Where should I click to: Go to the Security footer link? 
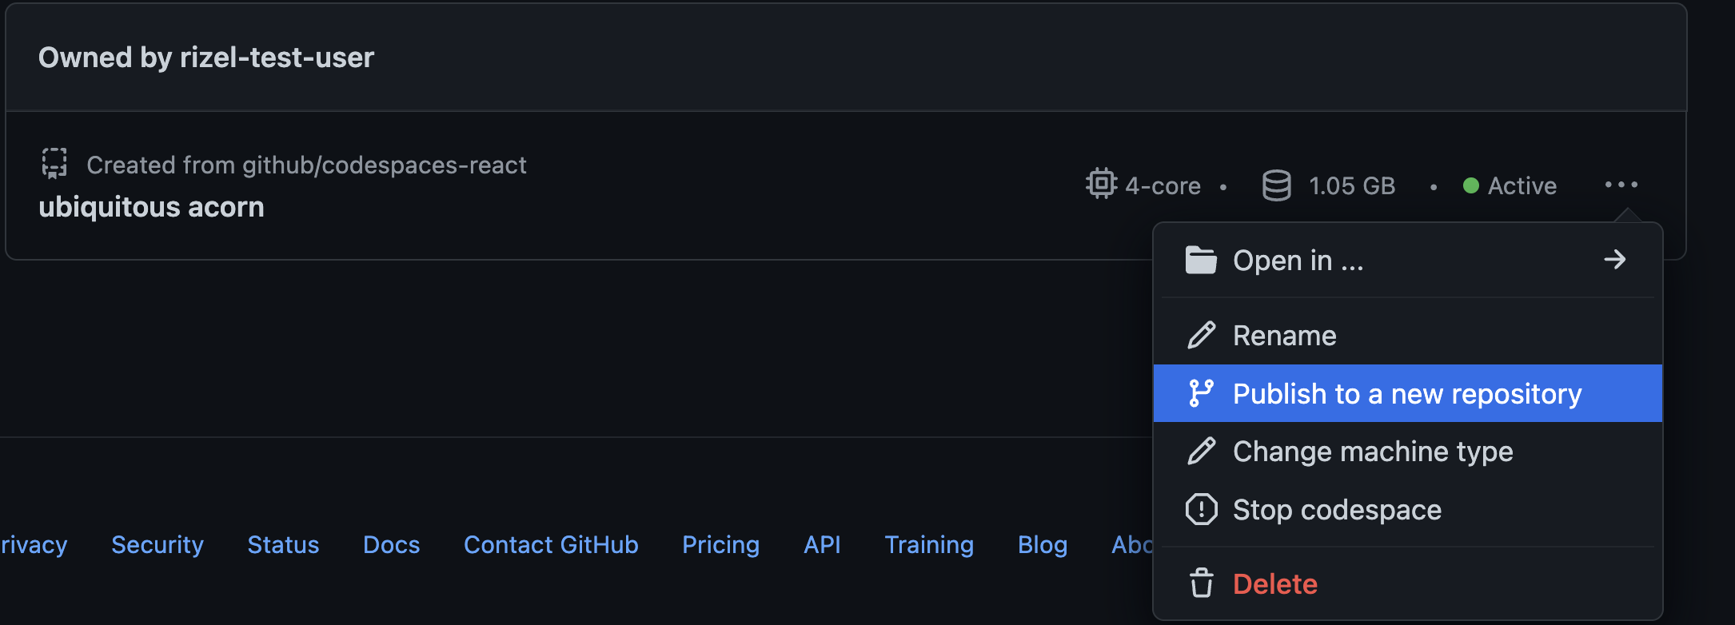click(158, 544)
